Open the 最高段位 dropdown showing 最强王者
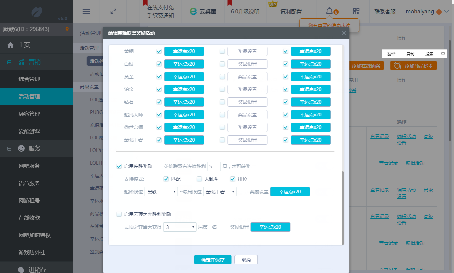The image size is (454, 273). (220, 192)
